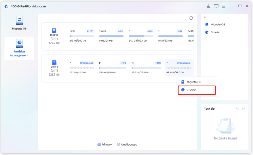Click the F: partition usage bar
The height and width of the screenshot is (155, 253).
(113, 68)
